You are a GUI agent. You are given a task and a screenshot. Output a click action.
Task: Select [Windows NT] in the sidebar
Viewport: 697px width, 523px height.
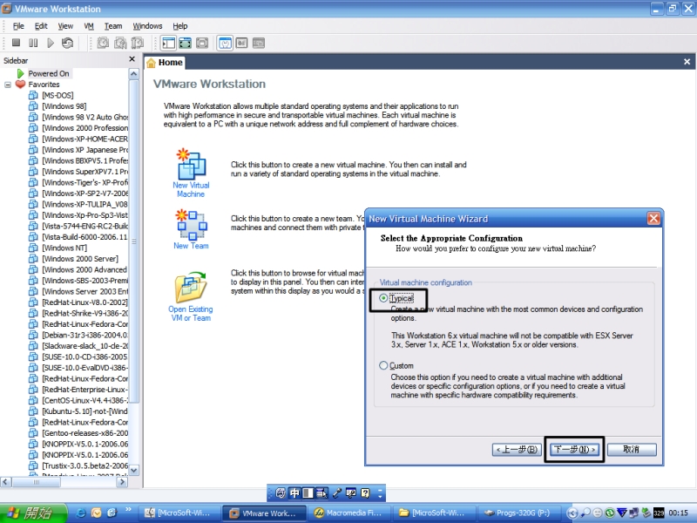[64, 248]
